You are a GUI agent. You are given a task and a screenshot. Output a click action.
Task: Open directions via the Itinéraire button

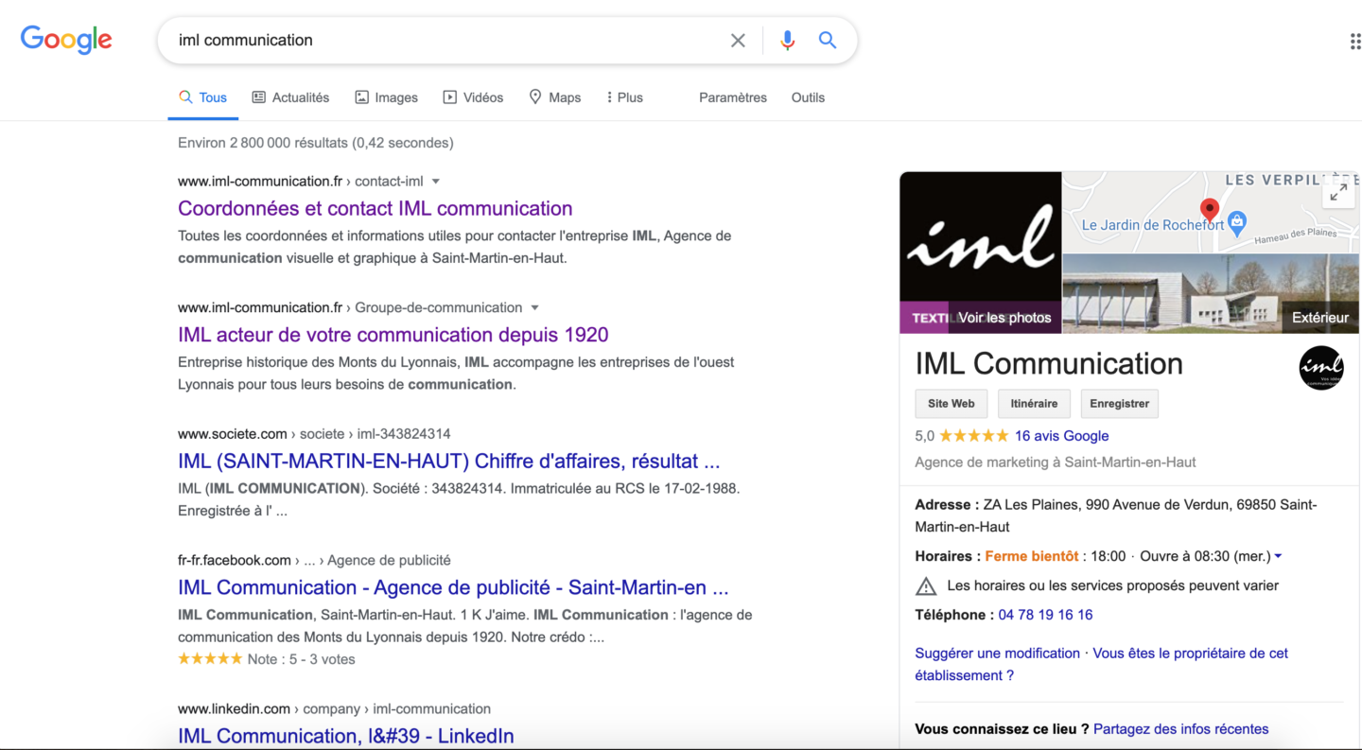click(1034, 403)
